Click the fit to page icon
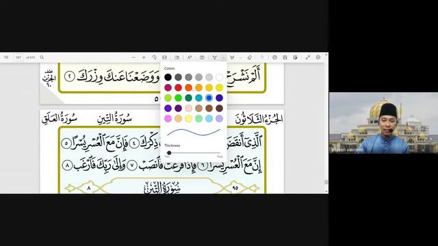This screenshot has width=438, height=246. coord(164,57)
